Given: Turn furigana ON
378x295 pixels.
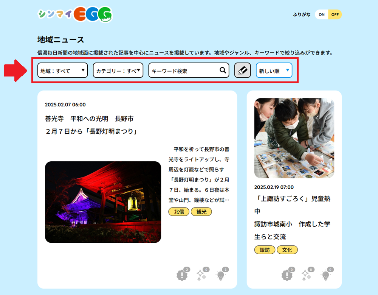Looking at the screenshot, I should (322, 14).
